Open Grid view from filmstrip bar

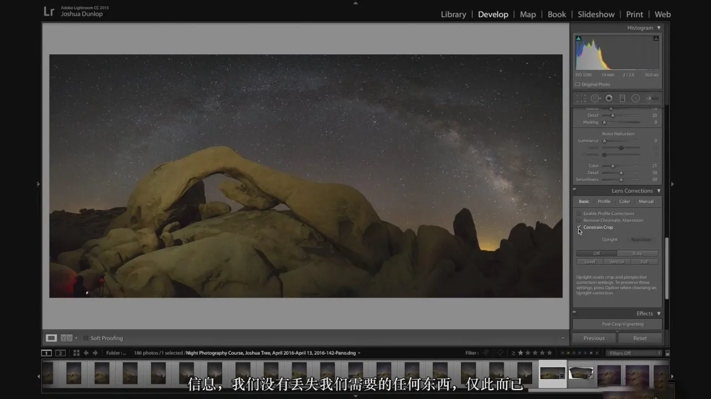(x=77, y=353)
